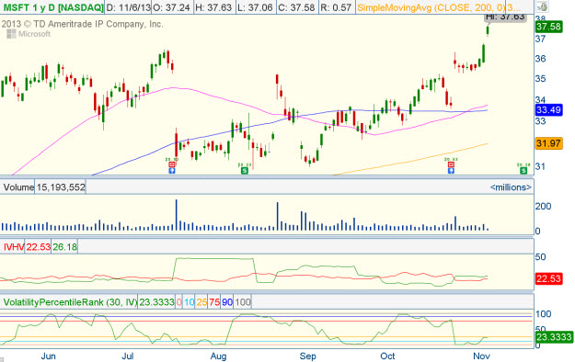Click the 36 price axis label
The image size is (575, 362).
(x=541, y=59)
